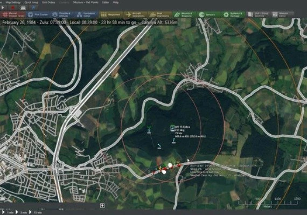Open Boat Operations
The image size is (307, 215).
[x=160, y=15]
